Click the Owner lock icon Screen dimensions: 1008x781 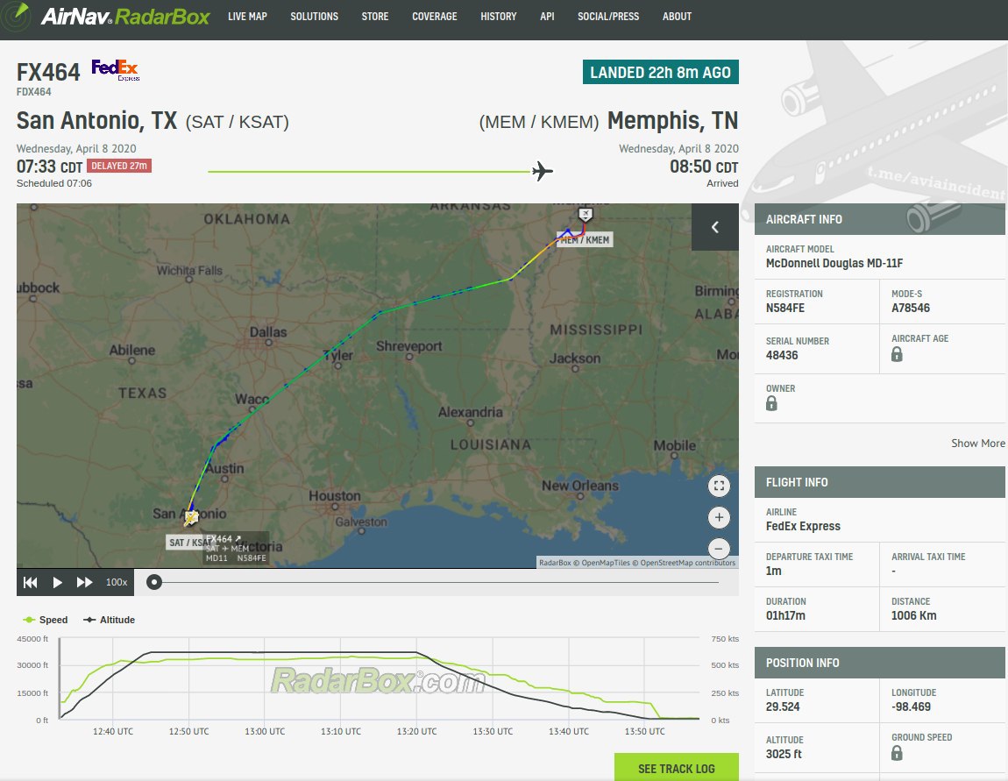click(x=771, y=404)
